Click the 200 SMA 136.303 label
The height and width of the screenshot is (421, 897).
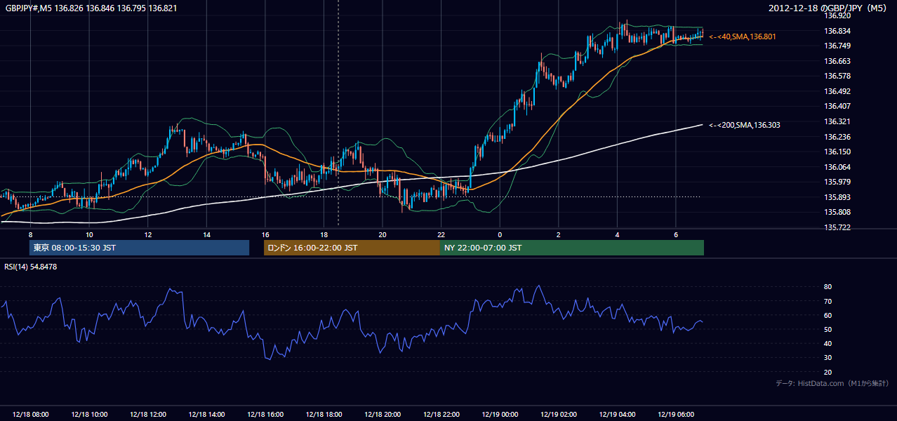point(745,125)
